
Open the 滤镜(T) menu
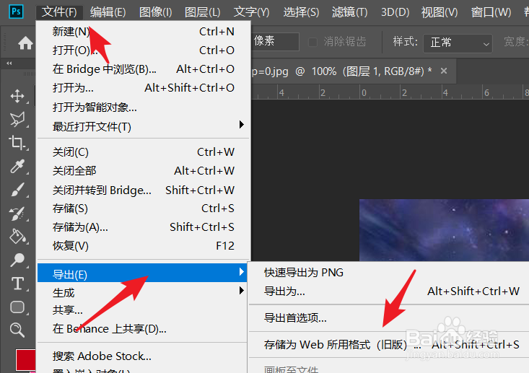[x=349, y=12]
